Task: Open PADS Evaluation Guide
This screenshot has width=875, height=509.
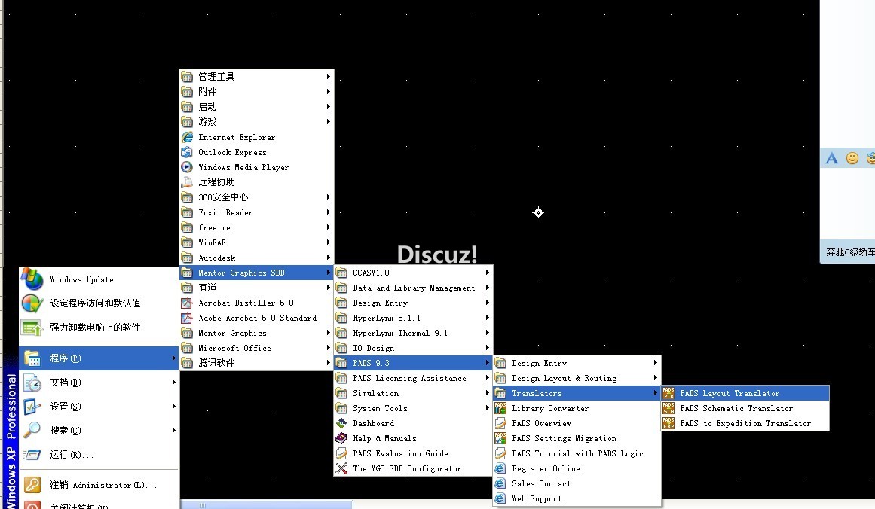Action: tap(400, 453)
